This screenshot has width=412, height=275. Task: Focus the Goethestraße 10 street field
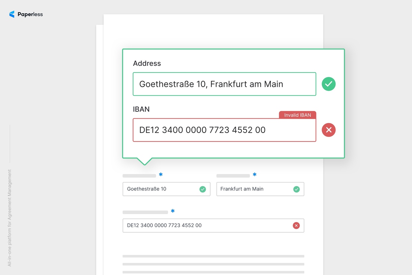(x=161, y=189)
